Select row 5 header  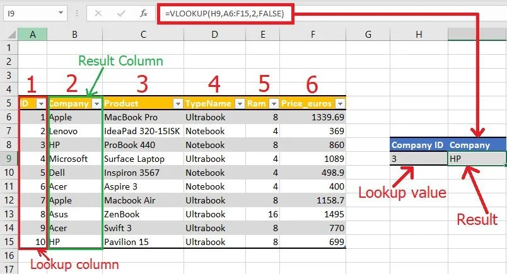click(x=9, y=103)
